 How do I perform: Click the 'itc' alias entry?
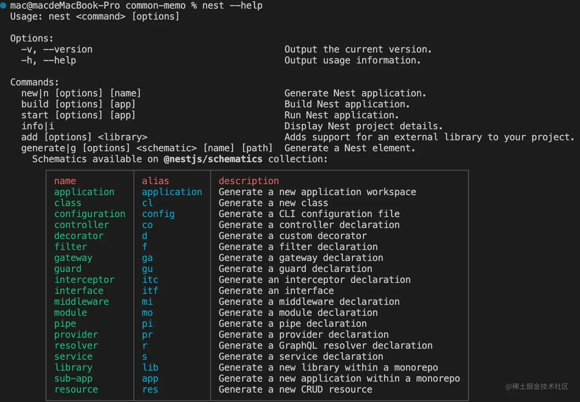[150, 280]
